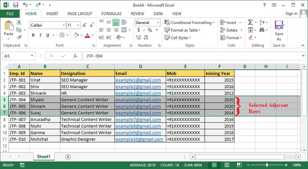
Task: Select the Format Painter brush
Action: (19, 37)
